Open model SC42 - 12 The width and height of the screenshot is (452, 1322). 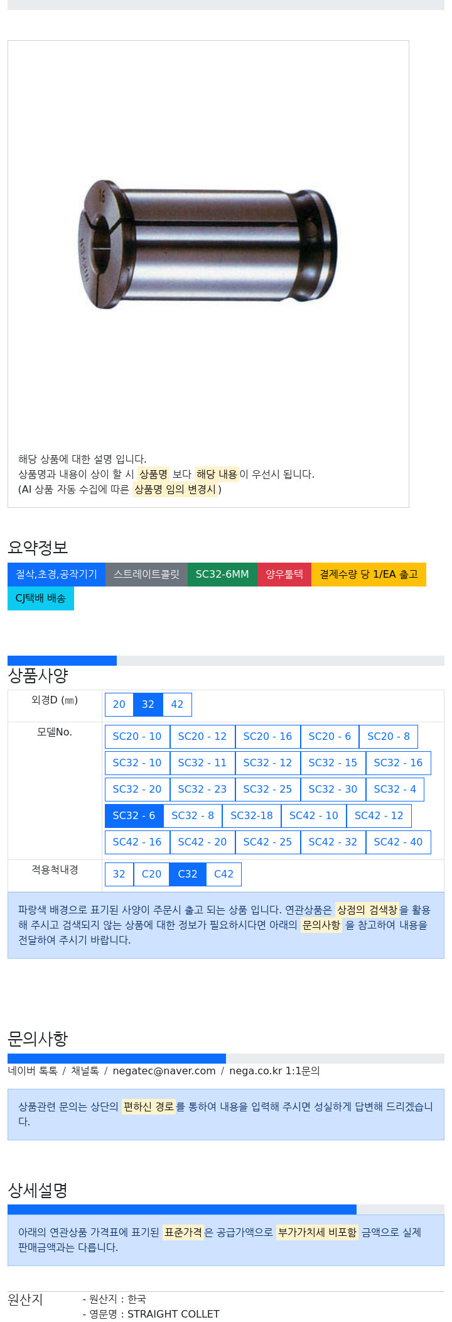[x=379, y=816]
